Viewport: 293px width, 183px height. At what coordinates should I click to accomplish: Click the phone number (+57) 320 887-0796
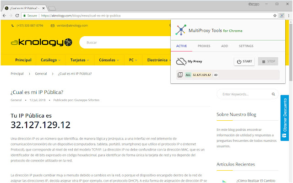coord(30,26)
